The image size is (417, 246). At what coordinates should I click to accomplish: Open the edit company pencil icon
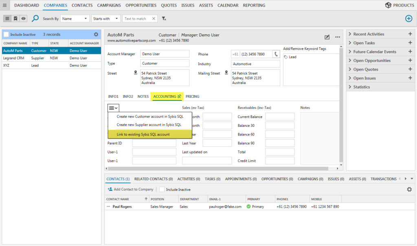pos(327,37)
